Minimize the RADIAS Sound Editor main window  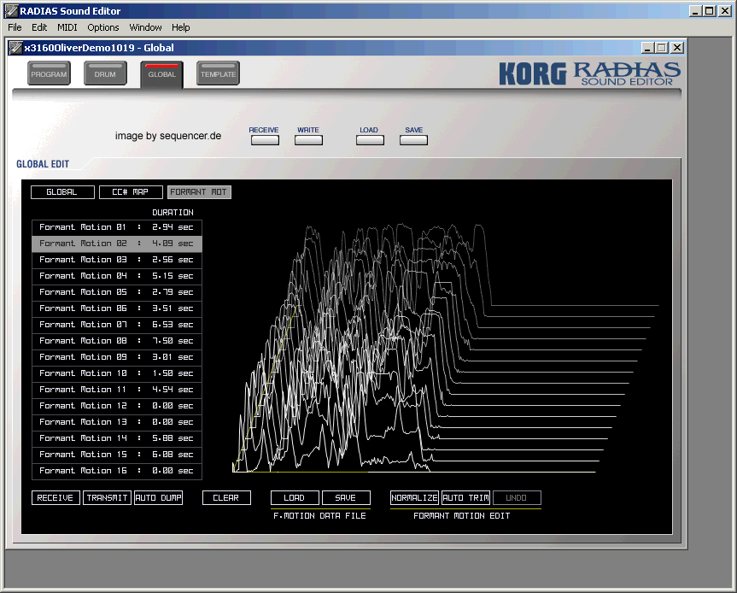(695, 11)
